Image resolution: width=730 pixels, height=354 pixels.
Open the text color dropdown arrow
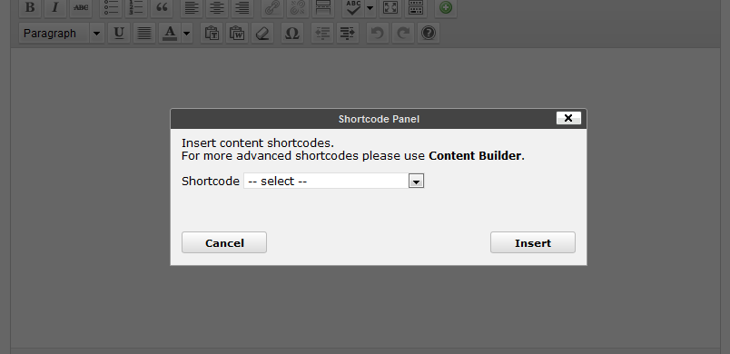pos(187,33)
